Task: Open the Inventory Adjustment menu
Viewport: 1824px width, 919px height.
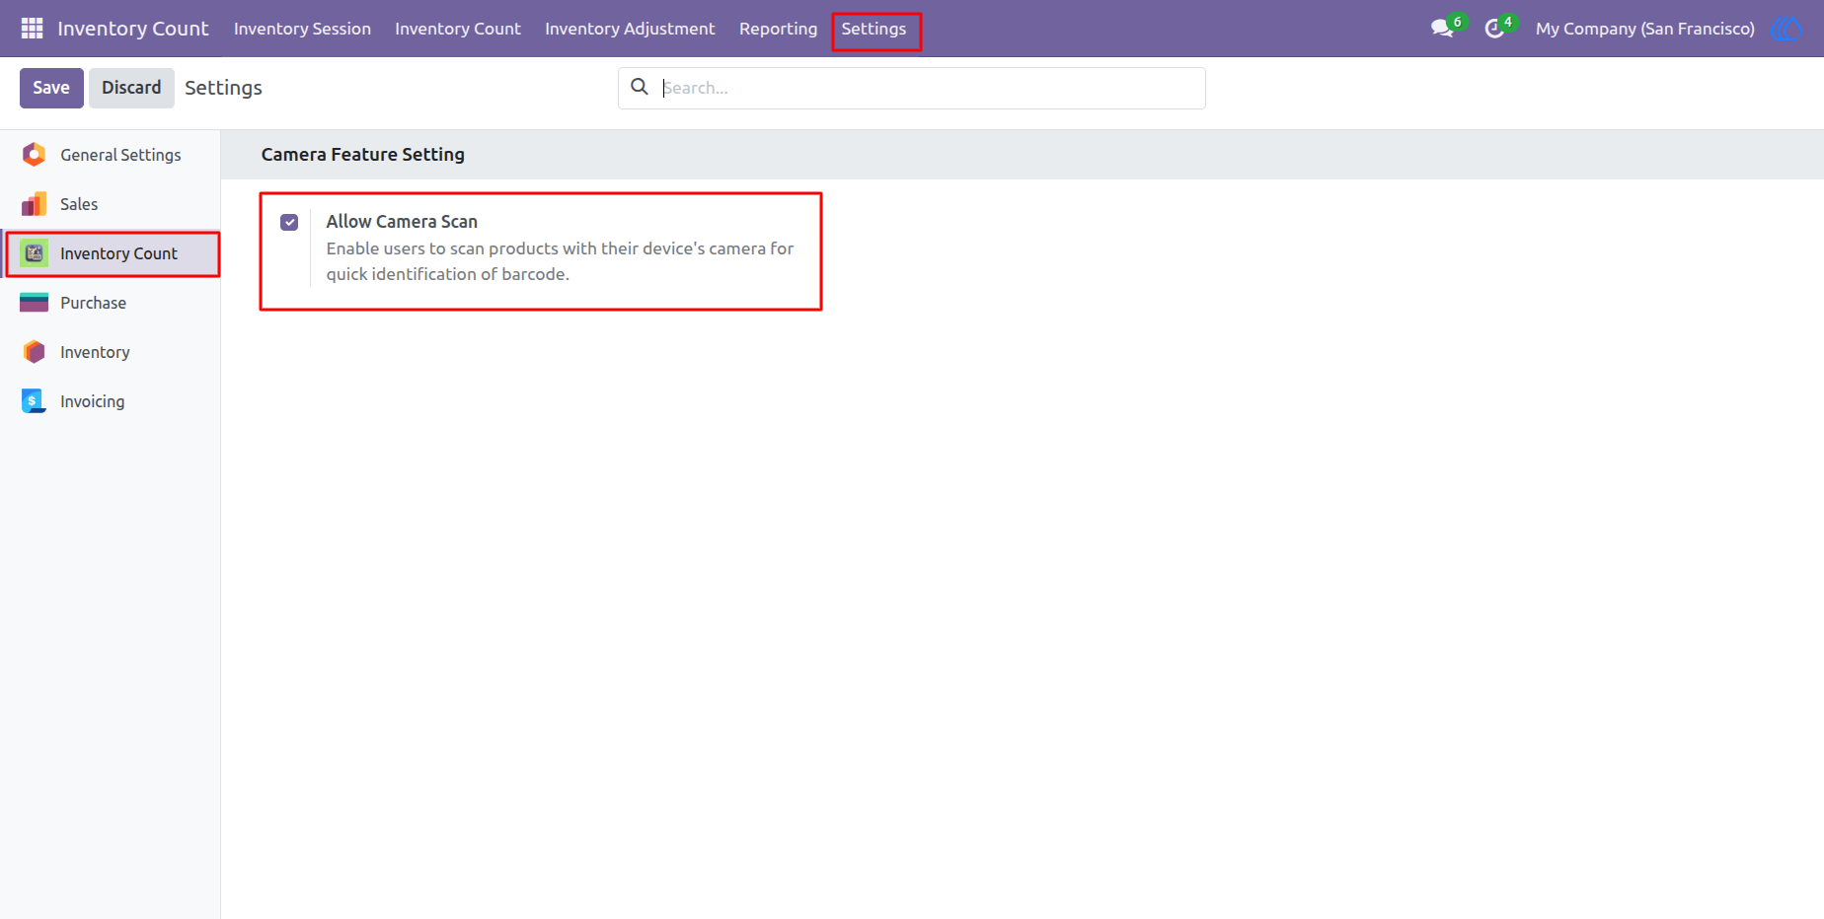Action: tap(630, 29)
